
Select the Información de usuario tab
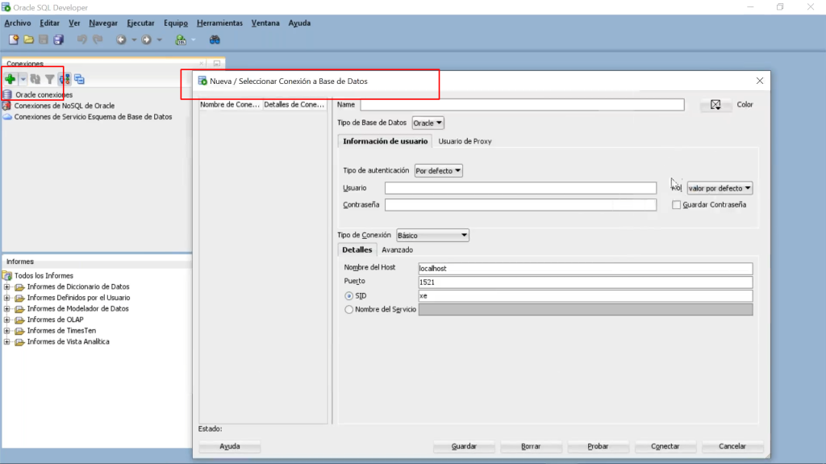(385, 140)
